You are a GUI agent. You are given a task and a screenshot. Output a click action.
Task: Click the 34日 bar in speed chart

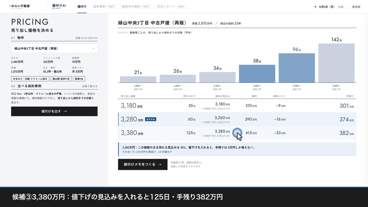pos(217,77)
